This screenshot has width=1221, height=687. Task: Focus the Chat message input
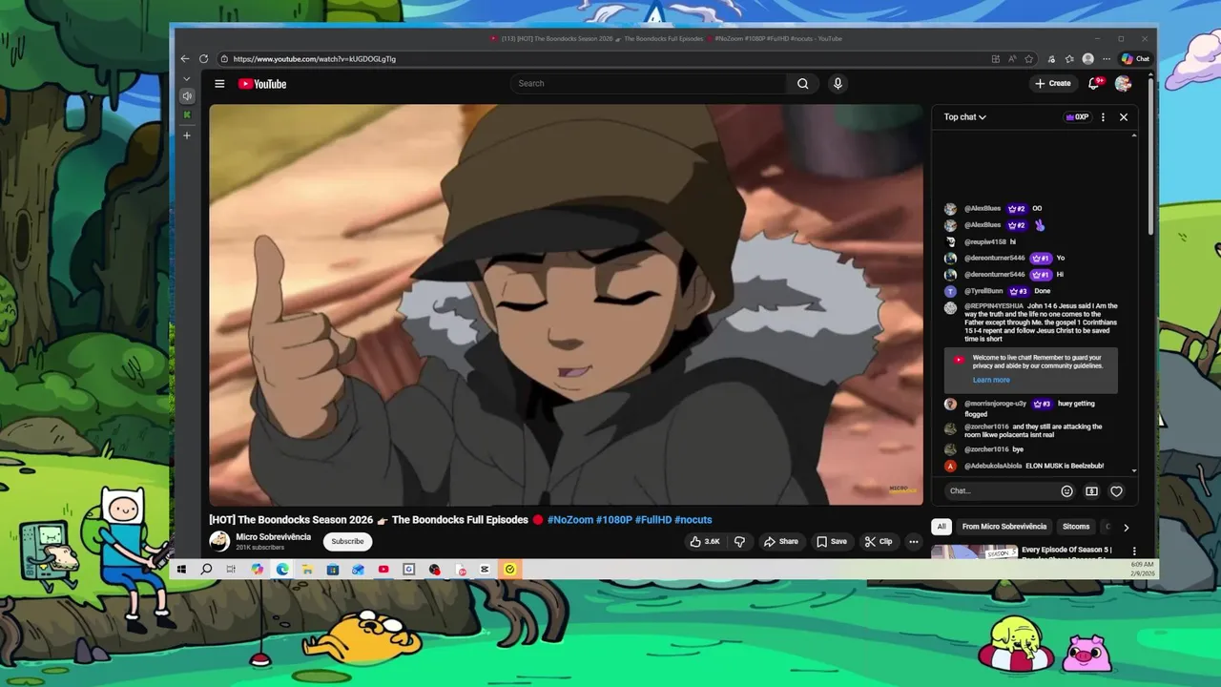coord(1000,490)
